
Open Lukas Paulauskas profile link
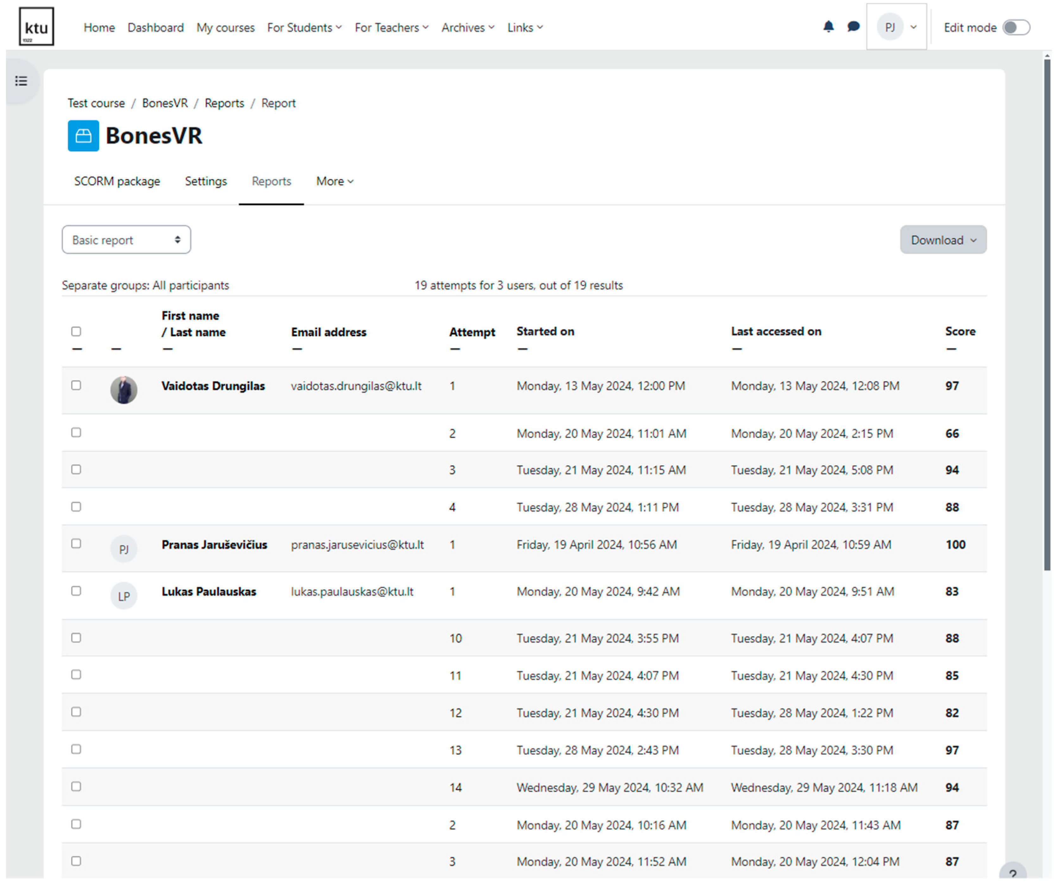(209, 592)
